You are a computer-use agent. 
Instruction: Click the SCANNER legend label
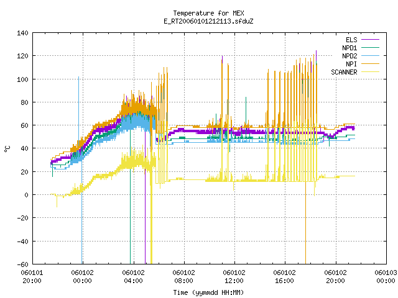coord(344,72)
